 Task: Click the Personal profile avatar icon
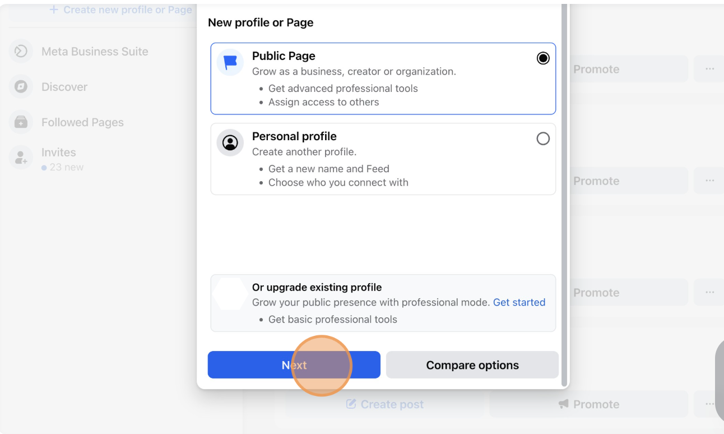point(230,142)
